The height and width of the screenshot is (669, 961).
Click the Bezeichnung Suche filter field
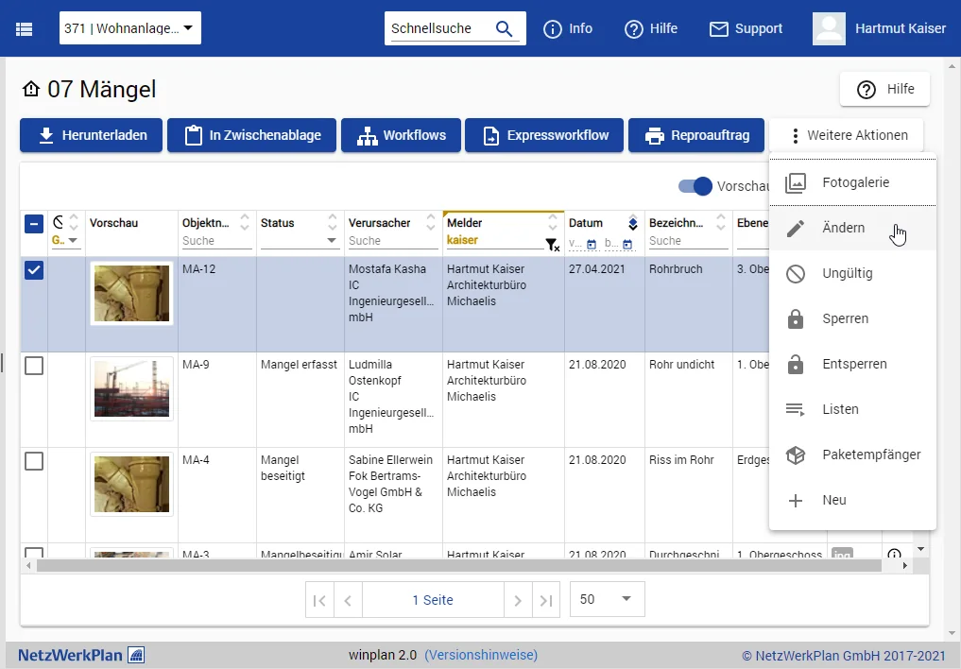[x=688, y=241]
